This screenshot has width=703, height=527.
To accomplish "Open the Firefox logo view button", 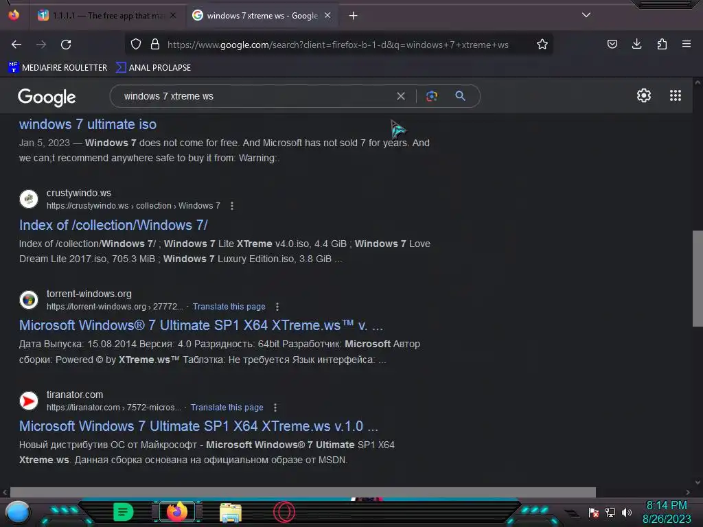I will [x=14, y=15].
